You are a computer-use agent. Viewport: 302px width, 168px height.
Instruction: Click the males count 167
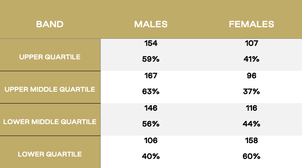tap(151, 76)
